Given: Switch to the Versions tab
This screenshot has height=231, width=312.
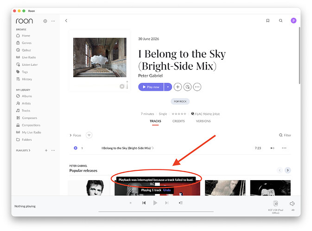Looking at the screenshot, I should click(203, 121).
